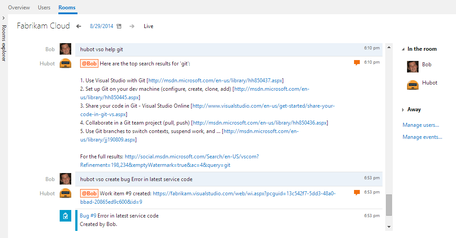The height and width of the screenshot is (238, 456).
Task: Open the Manage users link
Action: pos(421,125)
